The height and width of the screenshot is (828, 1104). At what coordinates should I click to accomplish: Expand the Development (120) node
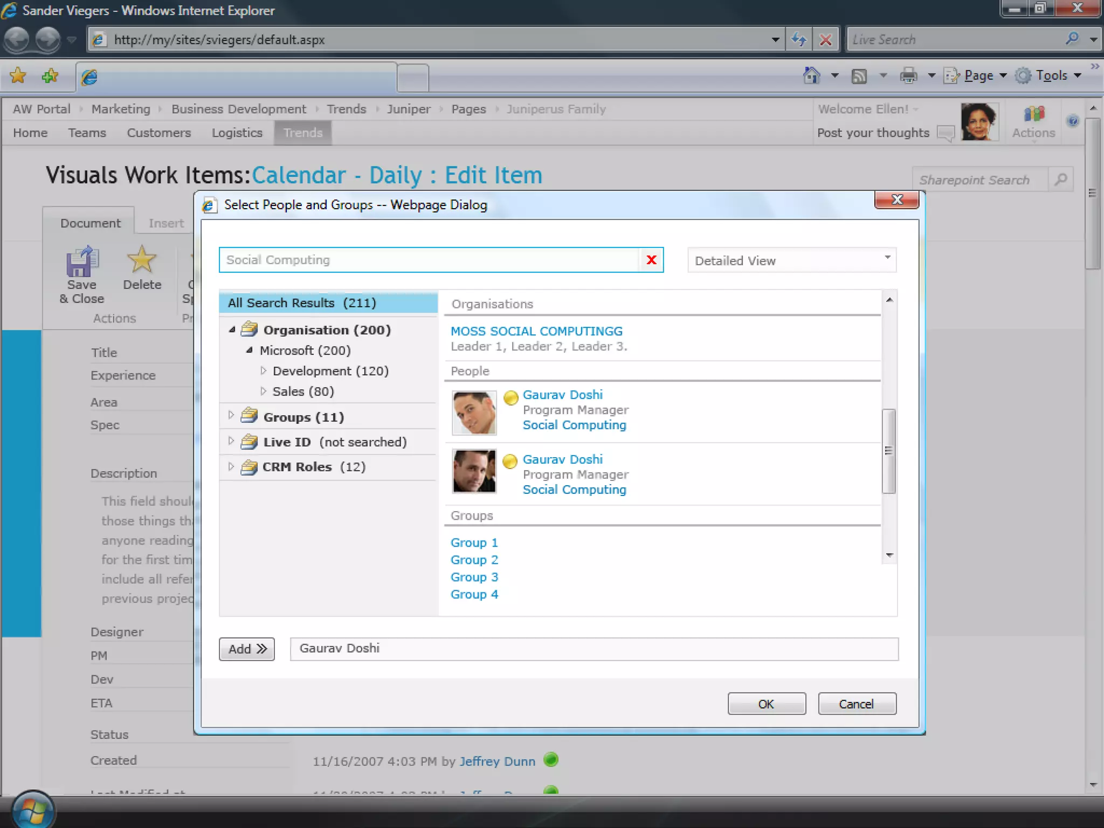(263, 371)
